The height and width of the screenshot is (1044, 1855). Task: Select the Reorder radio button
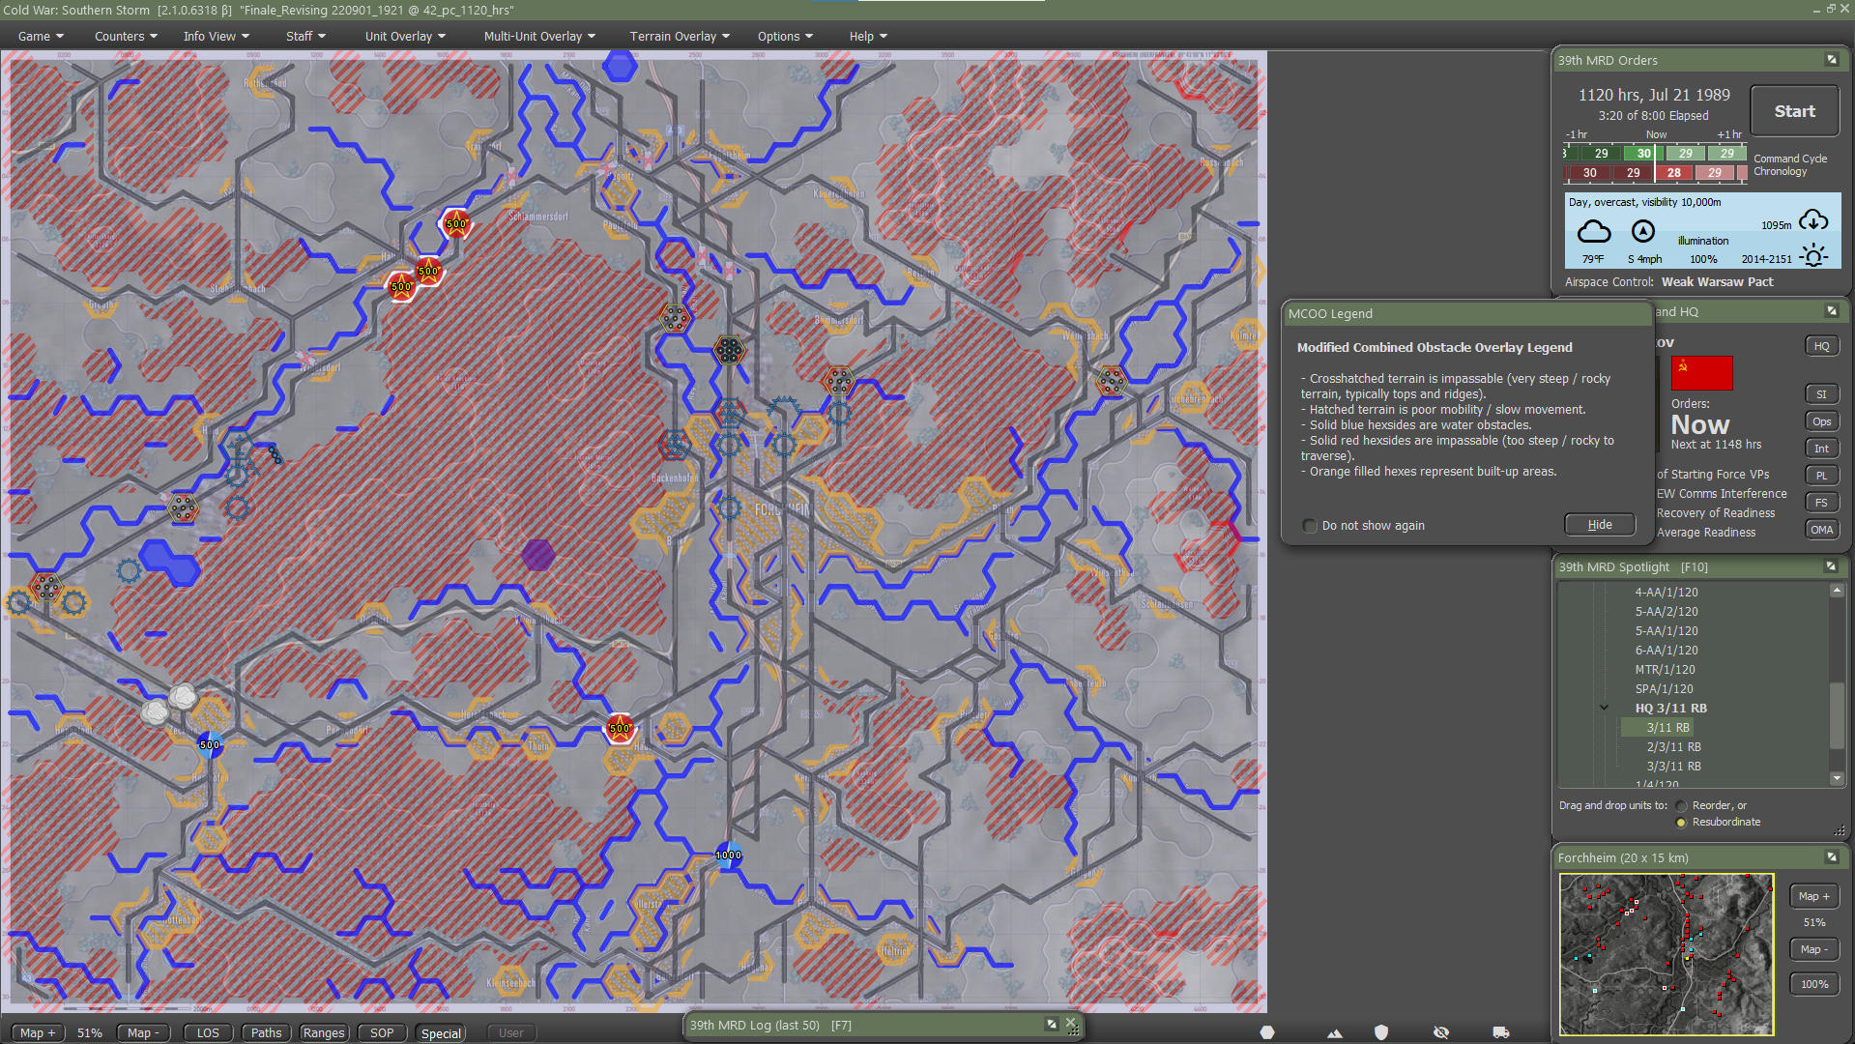click(x=1681, y=804)
